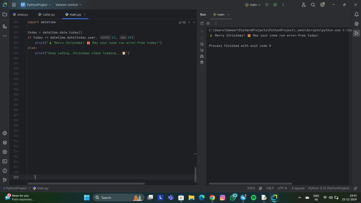Rerun 'main' in Run tool window
Viewport: 361px width, 203px height.
coord(202,23)
